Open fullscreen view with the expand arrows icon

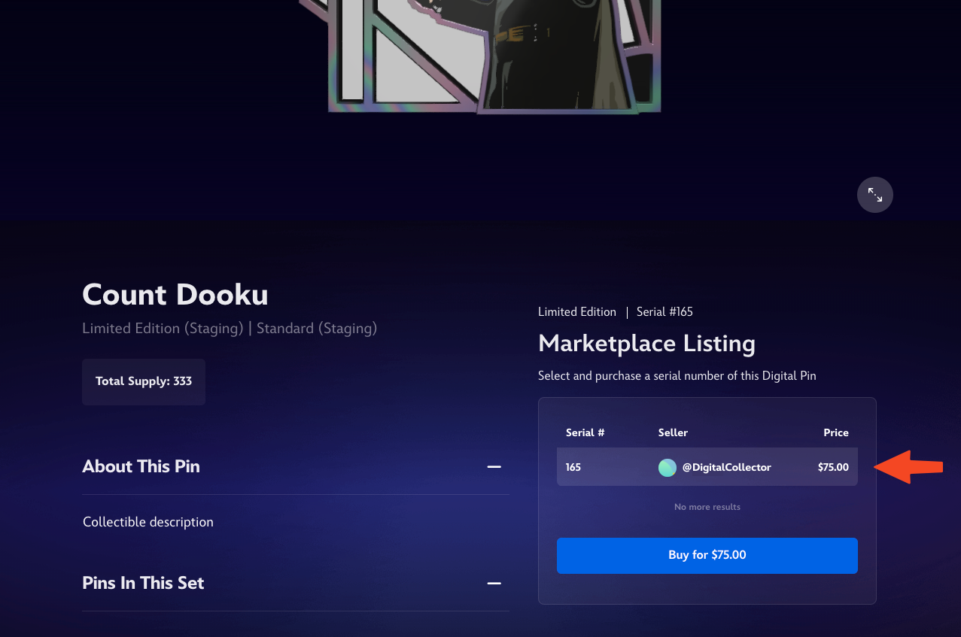[x=875, y=195]
